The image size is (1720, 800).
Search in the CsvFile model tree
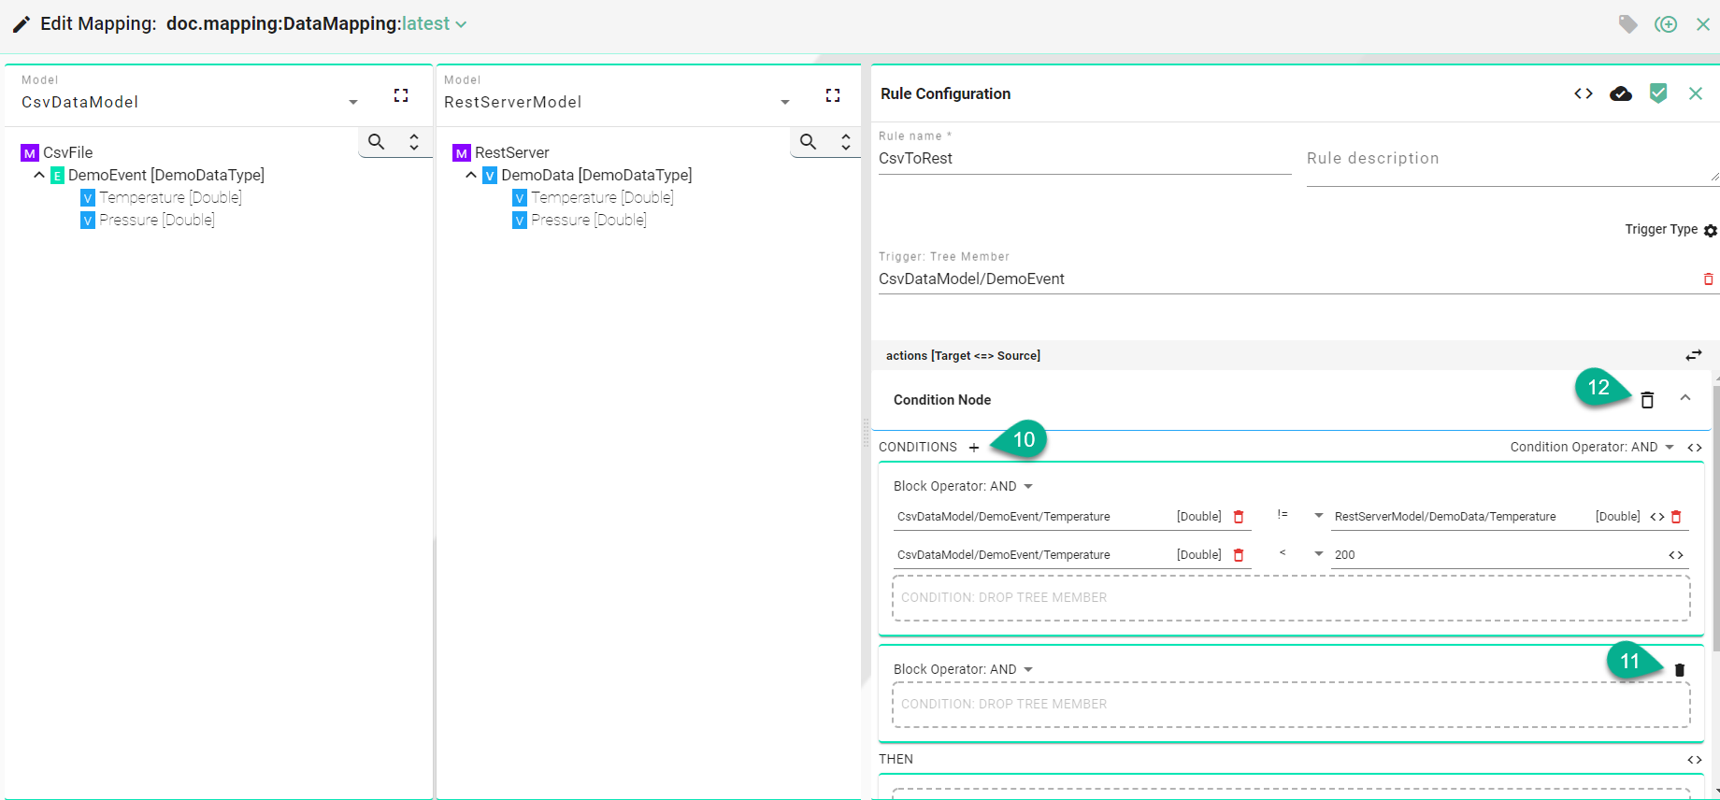376,142
